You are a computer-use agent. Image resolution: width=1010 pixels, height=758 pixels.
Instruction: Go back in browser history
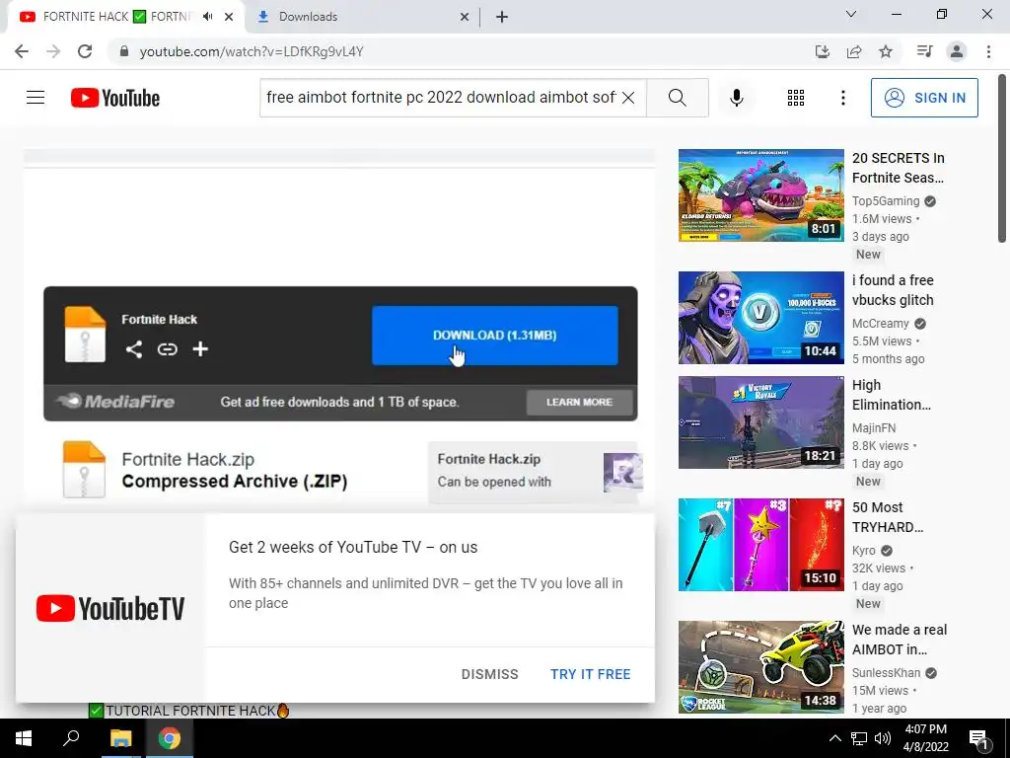(x=22, y=51)
